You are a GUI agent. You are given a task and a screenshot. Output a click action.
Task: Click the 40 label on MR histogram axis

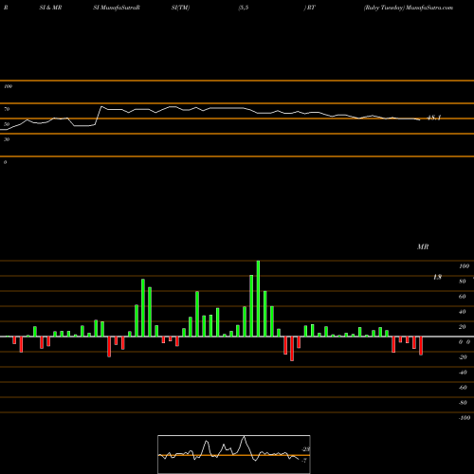[463, 312]
